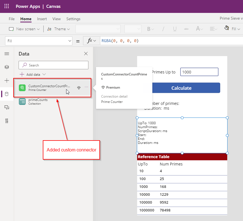This screenshot has height=221, width=243.
Task: Open the connector's more options ellipsis
Action: (86, 87)
